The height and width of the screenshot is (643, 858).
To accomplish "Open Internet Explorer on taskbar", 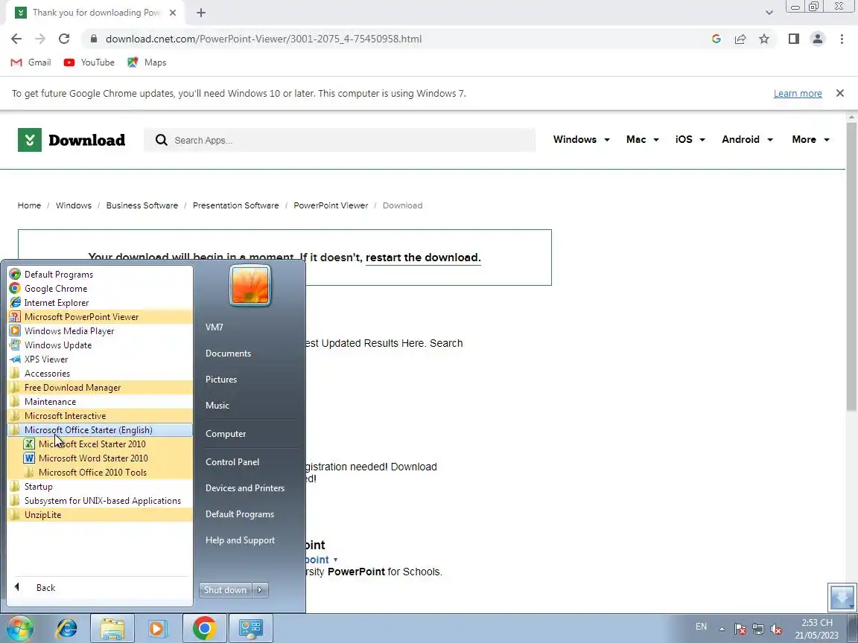I will (67, 628).
